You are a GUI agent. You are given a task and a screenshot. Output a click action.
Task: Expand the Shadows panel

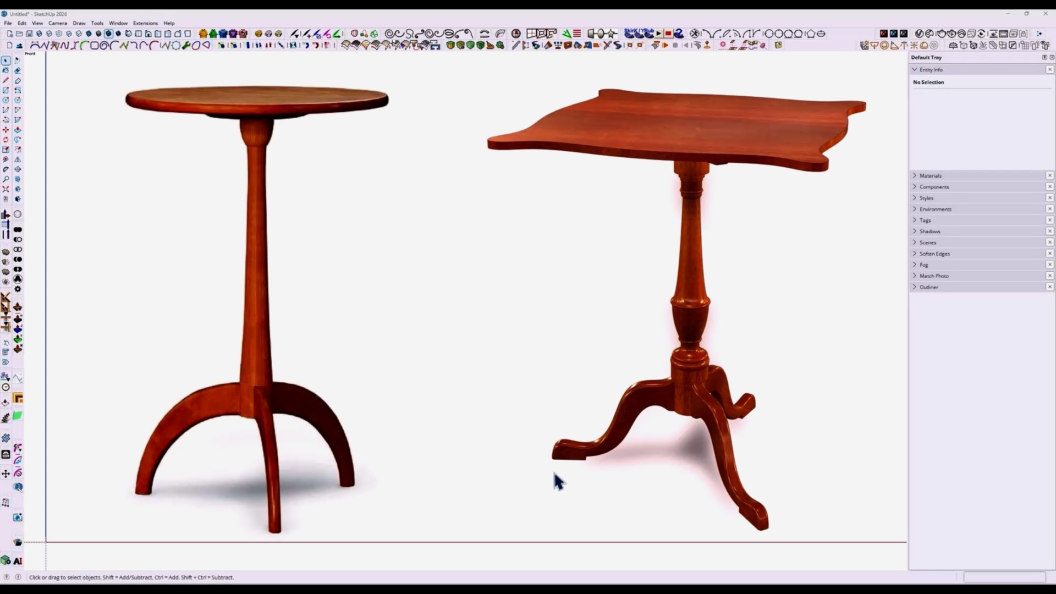coord(930,231)
